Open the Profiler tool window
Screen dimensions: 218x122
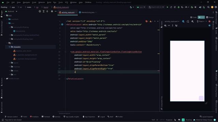(119, 117)
